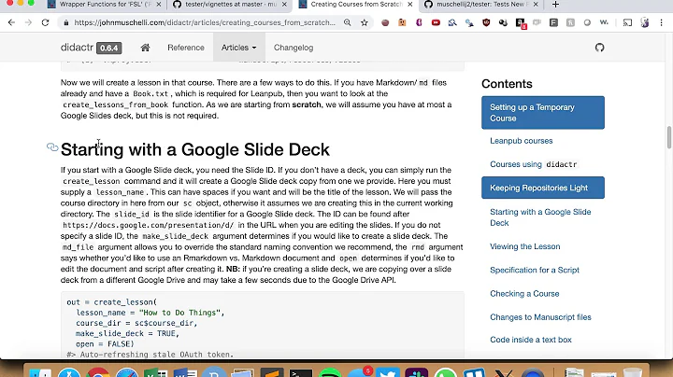
Task: Open Slack from the Dock
Action: [x=417, y=372]
